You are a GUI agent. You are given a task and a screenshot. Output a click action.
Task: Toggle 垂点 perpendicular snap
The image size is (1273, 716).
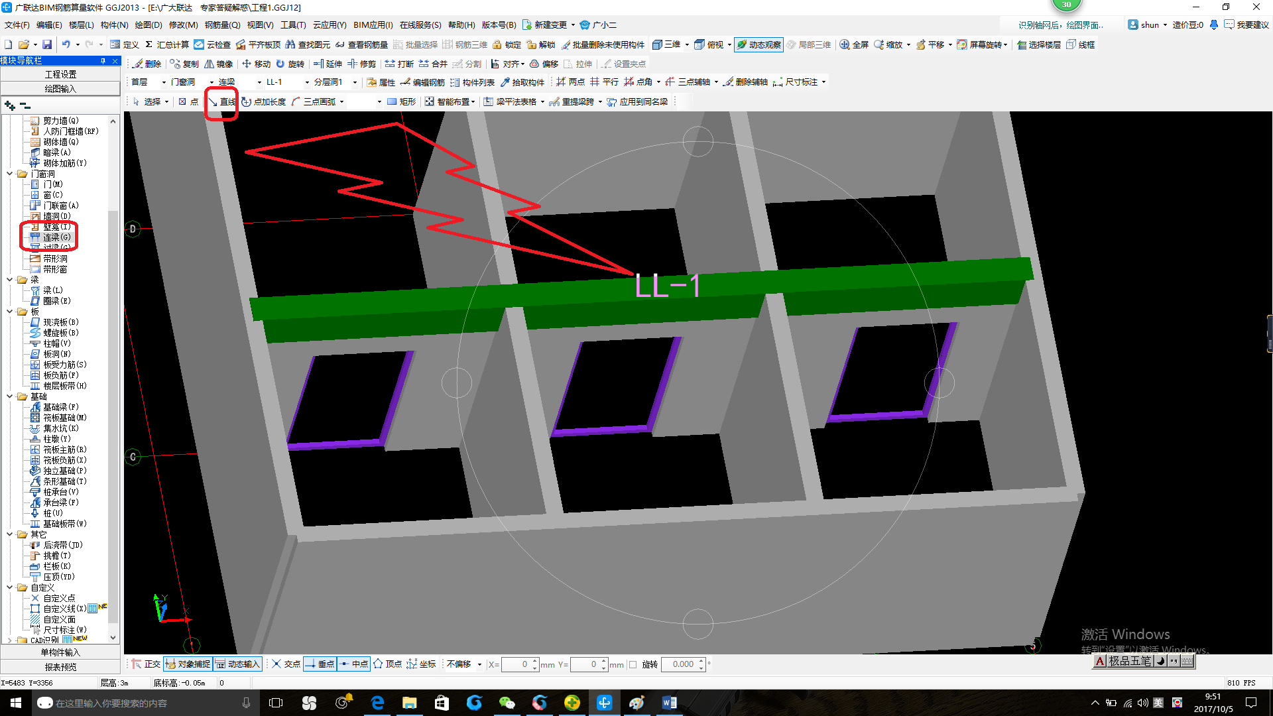[x=320, y=664]
